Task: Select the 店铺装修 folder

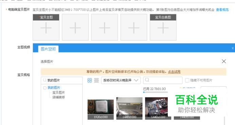Action: [58, 97]
